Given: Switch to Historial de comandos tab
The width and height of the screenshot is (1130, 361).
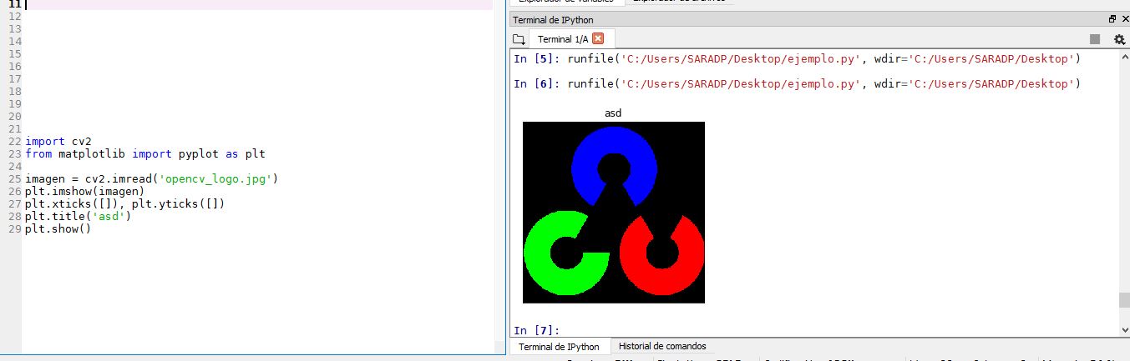Looking at the screenshot, I should tap(662, 346).
